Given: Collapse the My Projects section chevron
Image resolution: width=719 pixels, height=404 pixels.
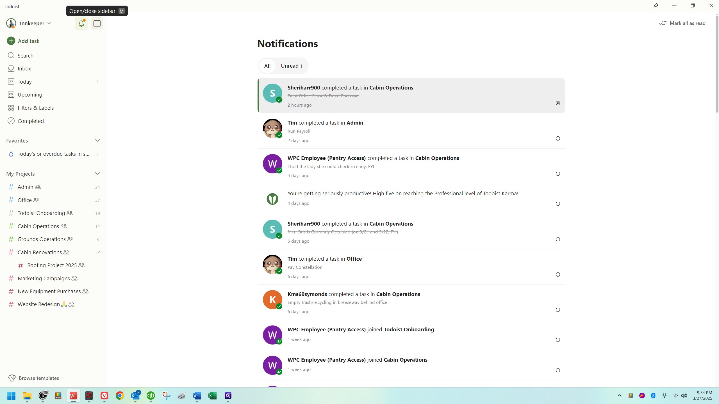Looking at the screenshot, I should click(x=97, y=174).
